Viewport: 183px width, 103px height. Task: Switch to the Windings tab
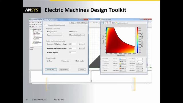pos(57,25)
